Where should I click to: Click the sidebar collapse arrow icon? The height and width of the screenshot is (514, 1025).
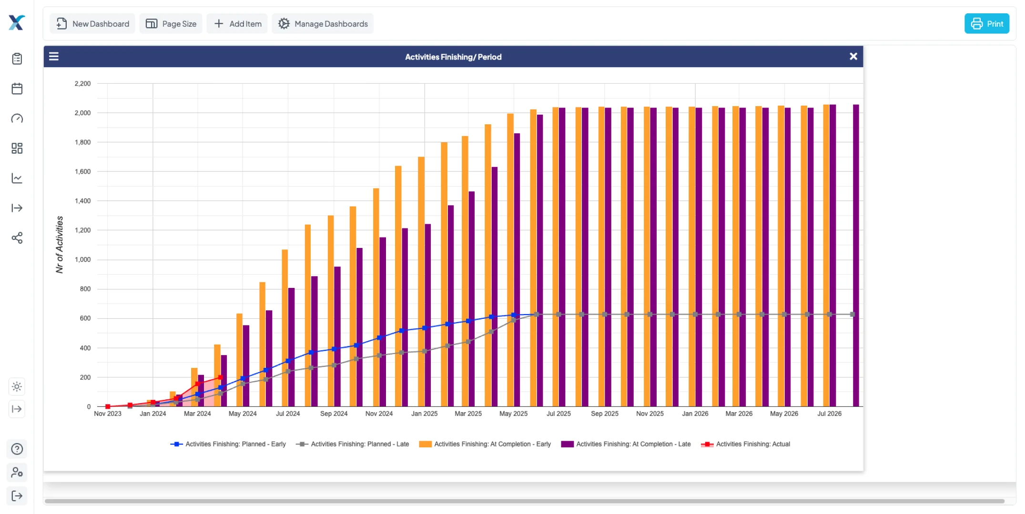click(x=17, y=409)
